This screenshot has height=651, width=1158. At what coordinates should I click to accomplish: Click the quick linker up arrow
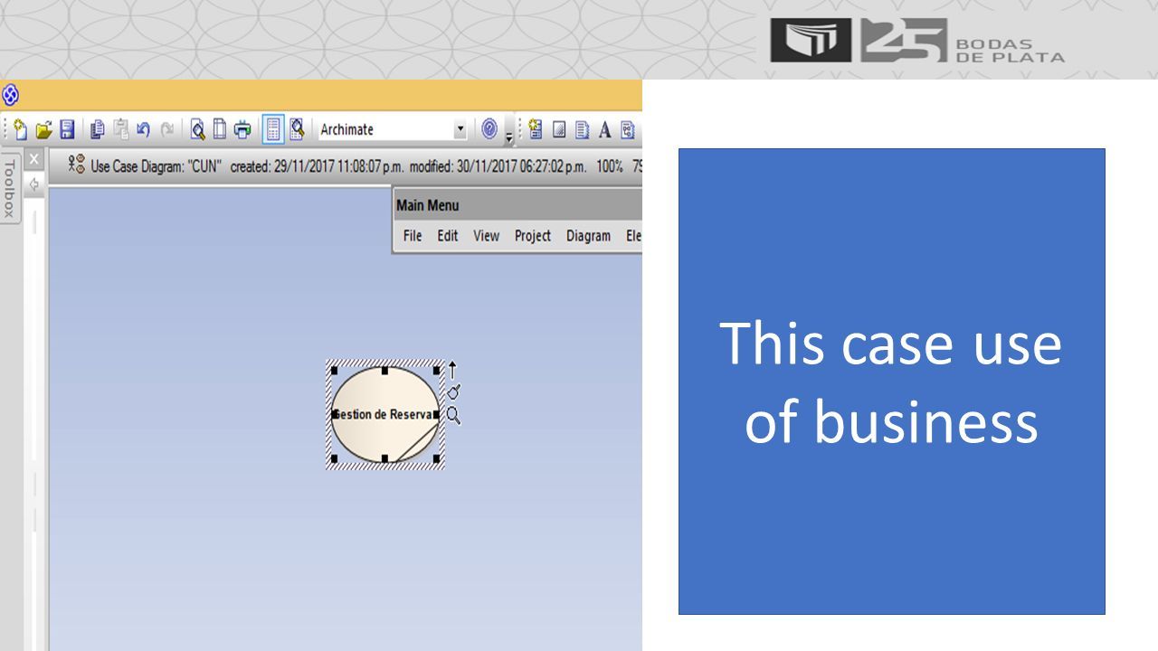click(452, 370)
